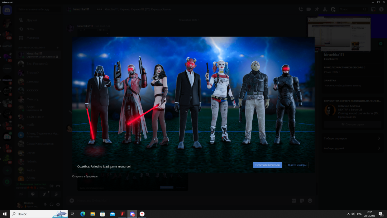Click the Поиск search field in Discord header
387x218 pixels.
[353, 9]
